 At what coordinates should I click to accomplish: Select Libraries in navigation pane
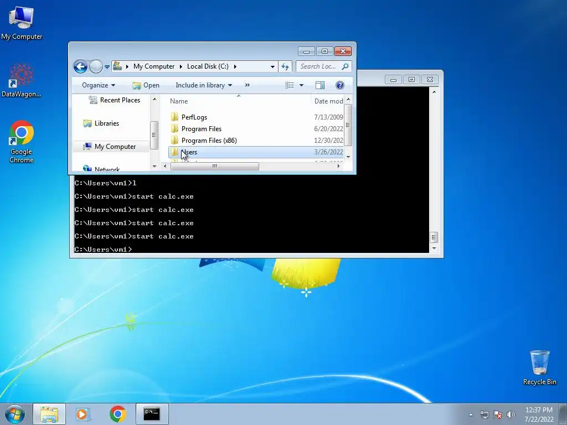[x=101, y=123]
